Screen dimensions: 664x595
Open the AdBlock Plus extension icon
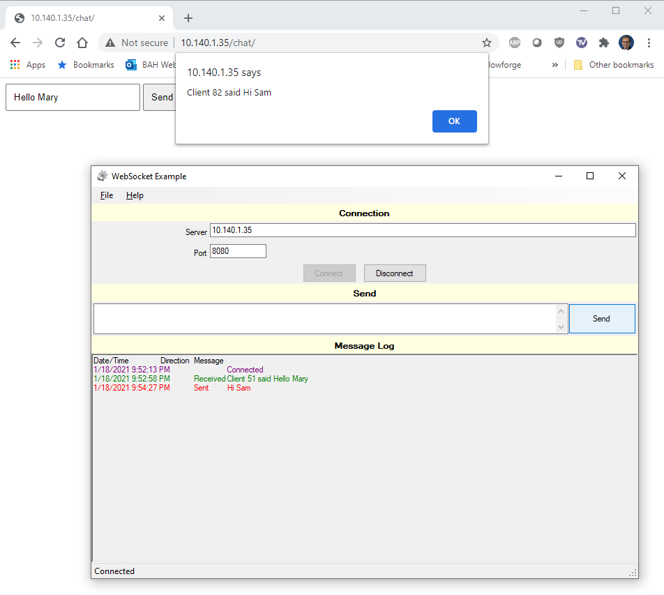[x=514, y=43]
